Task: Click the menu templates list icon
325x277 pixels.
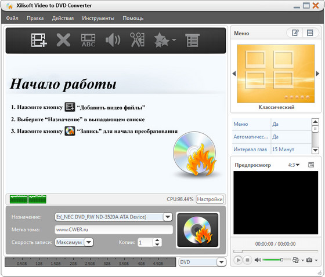Action: (310, 32)
